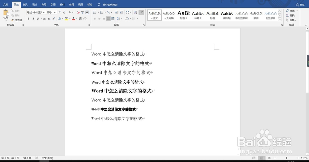
Task: Apply the red font color (A)
Action: coord(73,19)
